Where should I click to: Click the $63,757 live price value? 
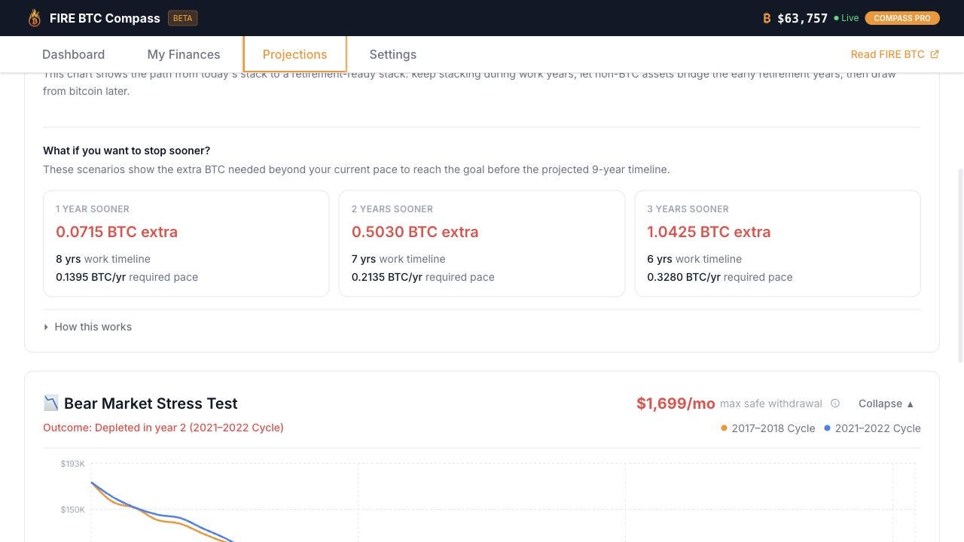pyautogui.click(x=802, y=18)
